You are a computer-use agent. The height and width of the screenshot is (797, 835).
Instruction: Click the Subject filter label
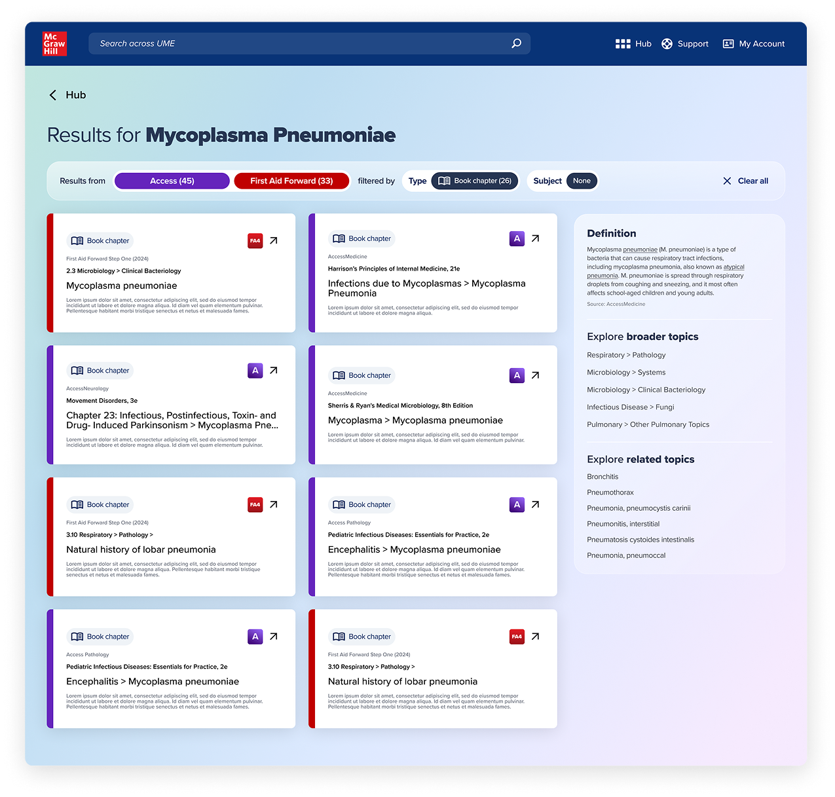tap(547, 181)
